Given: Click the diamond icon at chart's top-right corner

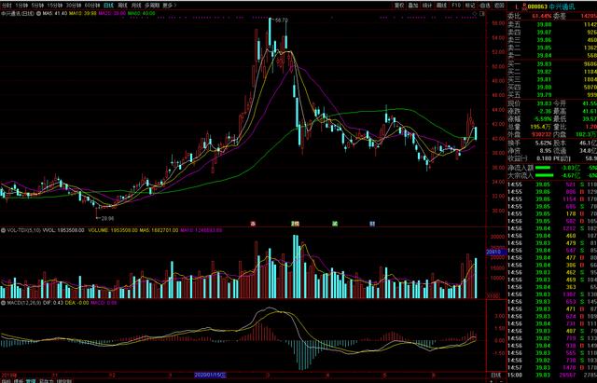Looking at the screenshot, I should coord(475,14).
